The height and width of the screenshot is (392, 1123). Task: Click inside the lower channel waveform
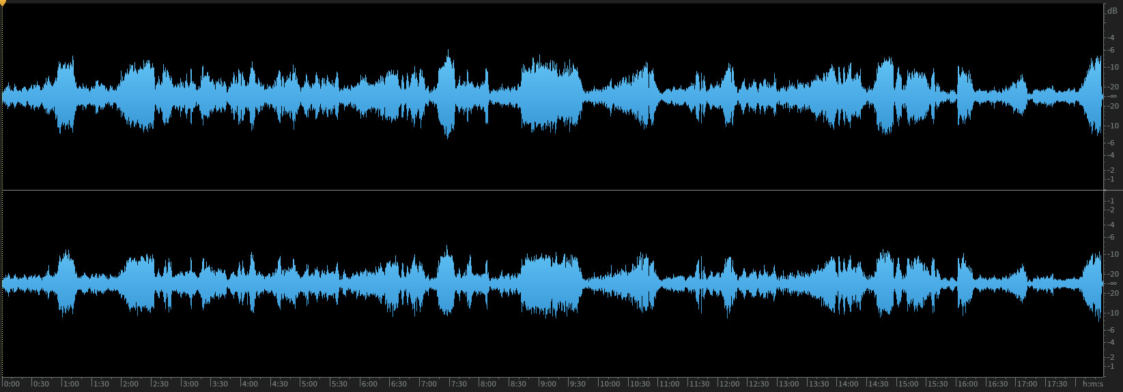point(552,283)
